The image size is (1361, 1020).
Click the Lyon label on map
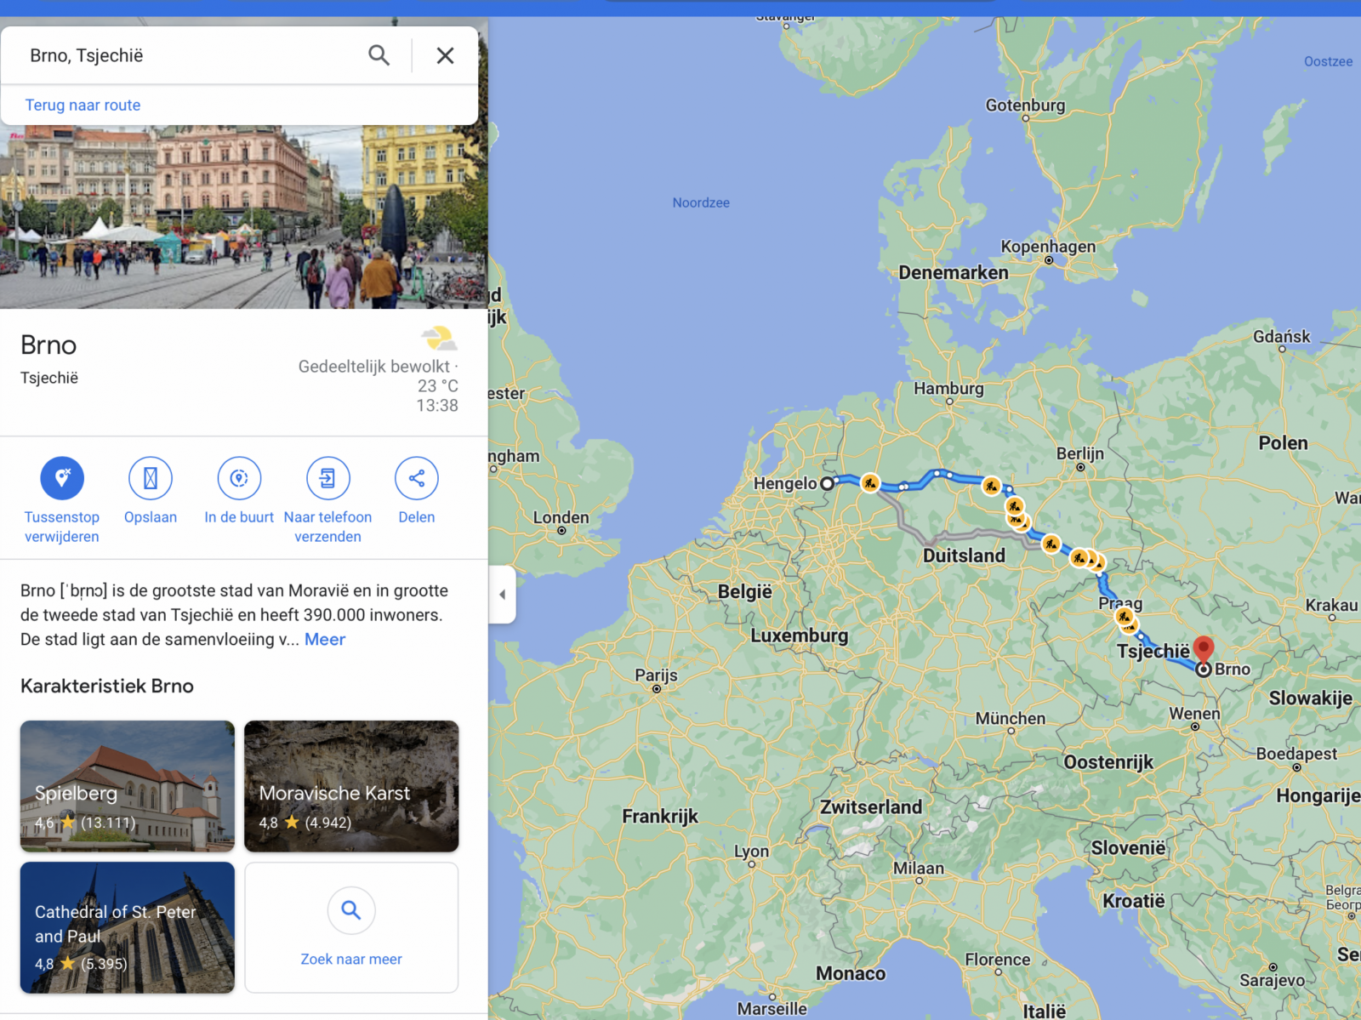click(x=751, y=852)
